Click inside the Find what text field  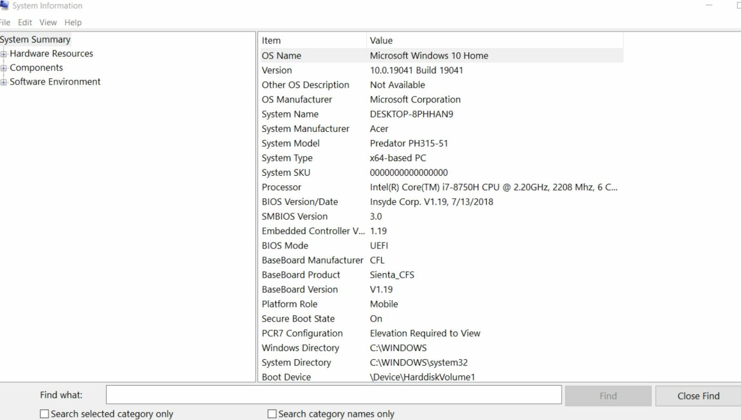[333, 394]
